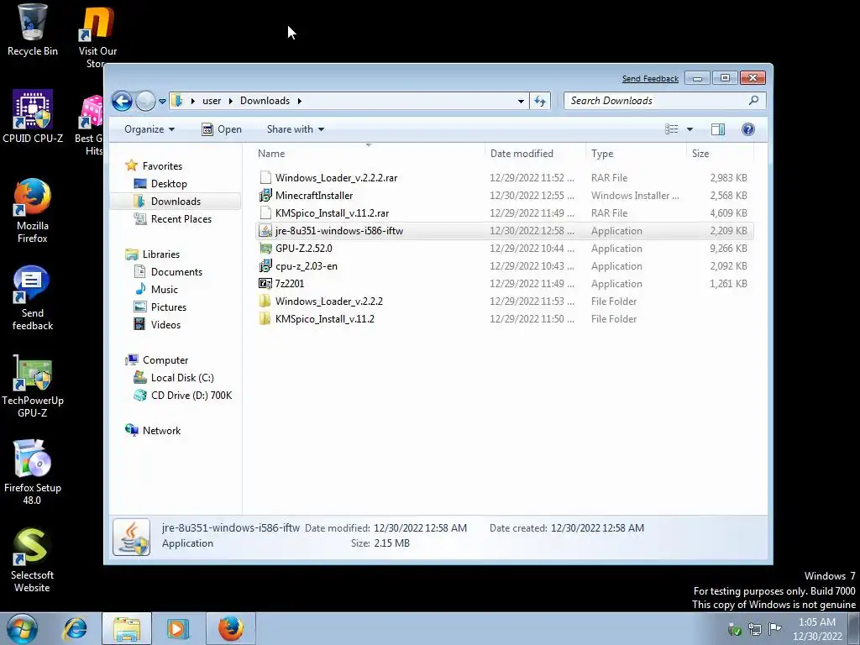Screen dimensions: 860x645
Task: Click the search magnifier icon
Action: [753, 101]
